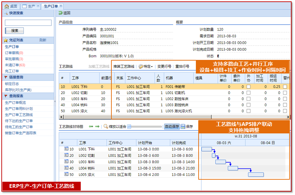
Task: Click task icon for Gantt row 50 淬火
Action: pos(66,174)
